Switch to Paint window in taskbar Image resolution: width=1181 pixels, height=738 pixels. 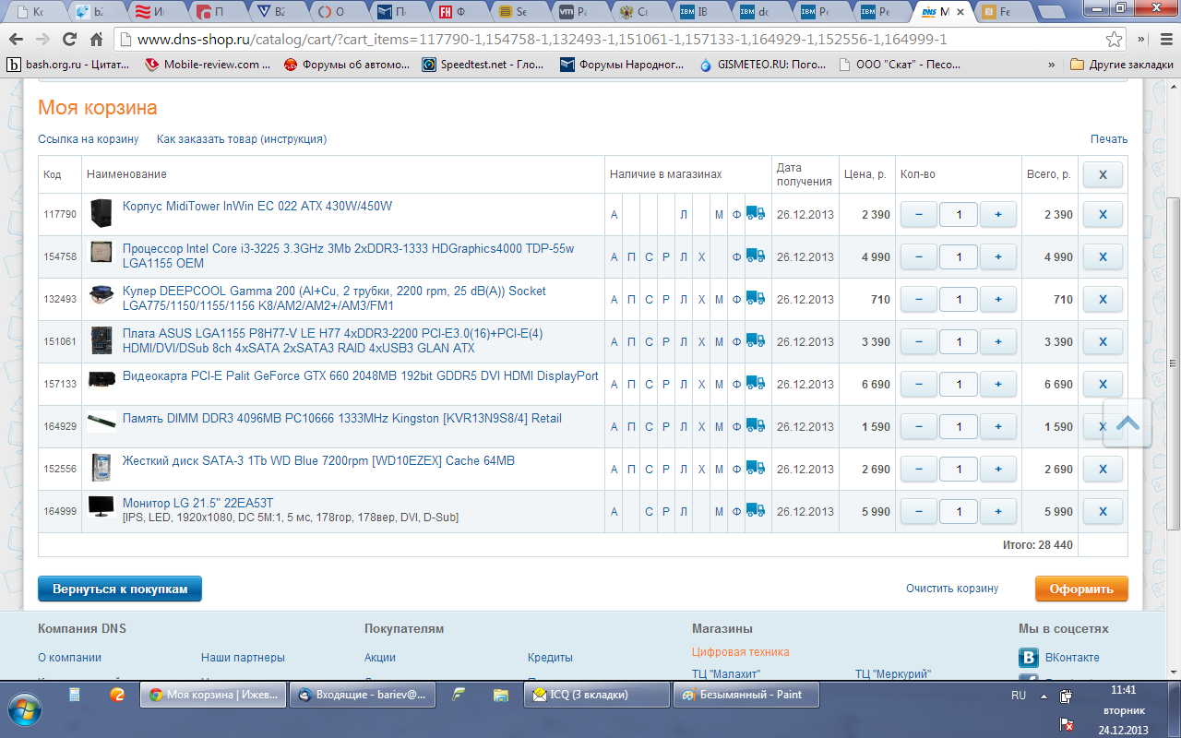pyautogui.click(x=745, y=695)
